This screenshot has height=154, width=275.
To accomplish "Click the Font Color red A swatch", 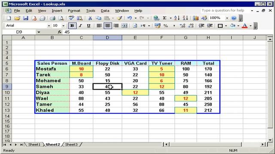I will click(x=244, y=26).
